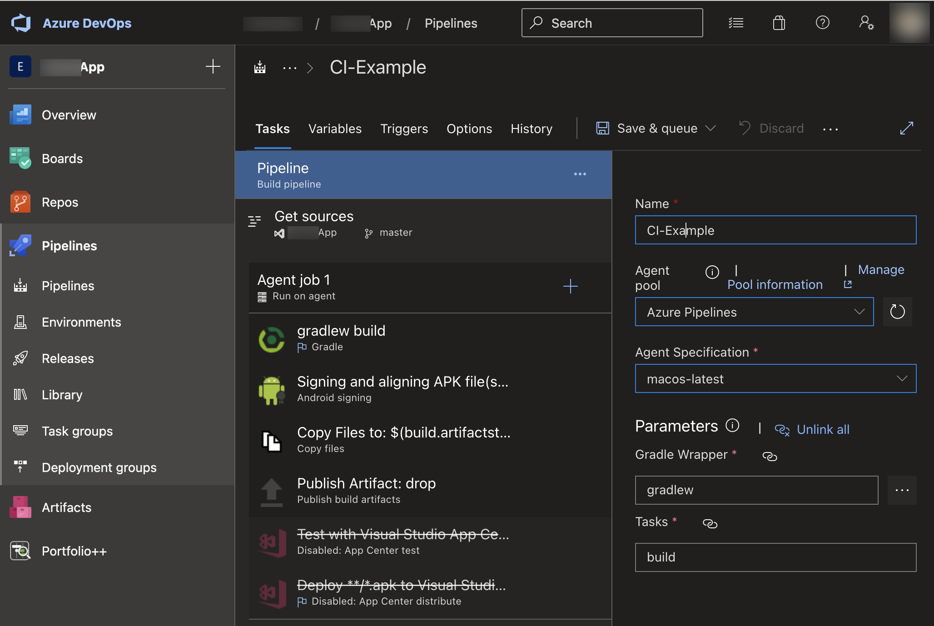
Task: Expand the Save & queue menu
Action: 711,129
